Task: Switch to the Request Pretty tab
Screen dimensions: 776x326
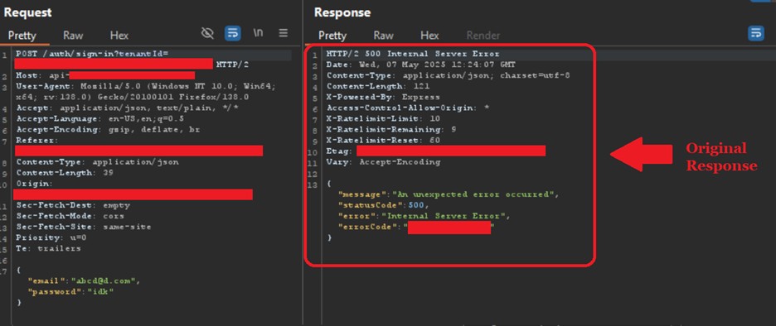Action: point(22,36)
